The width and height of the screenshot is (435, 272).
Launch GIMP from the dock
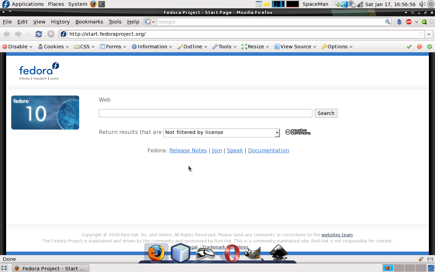tap(254, 254)
